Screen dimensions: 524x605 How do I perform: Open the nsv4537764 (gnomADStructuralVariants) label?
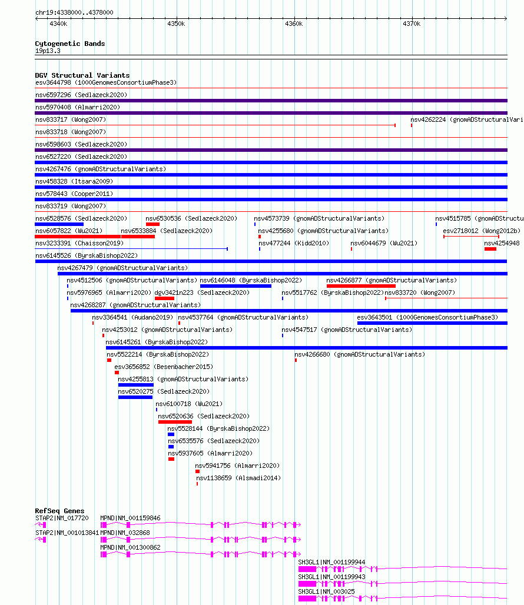pos(243,317)
